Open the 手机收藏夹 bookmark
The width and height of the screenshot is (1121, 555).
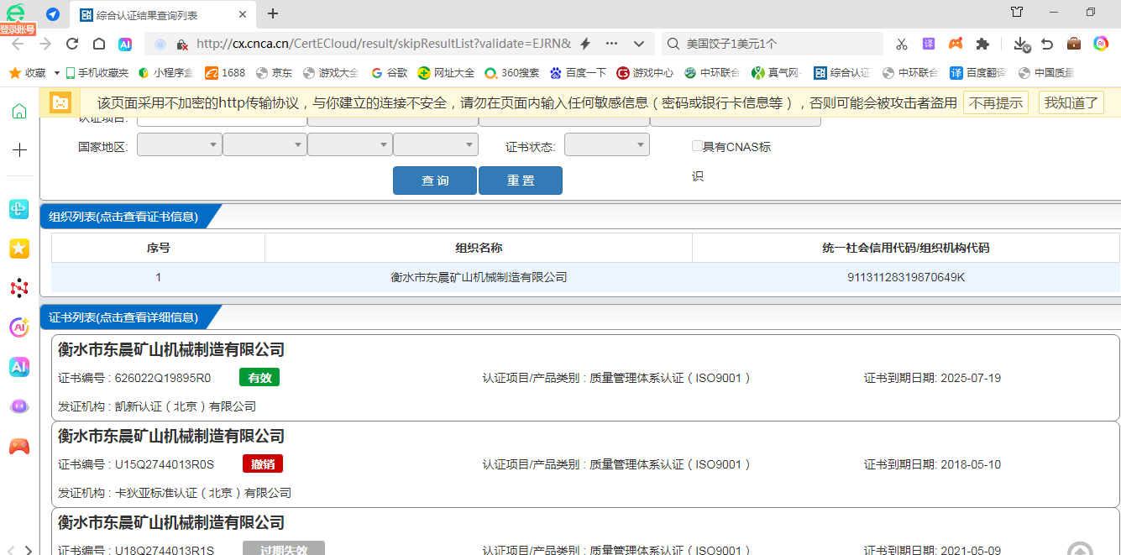97,73
